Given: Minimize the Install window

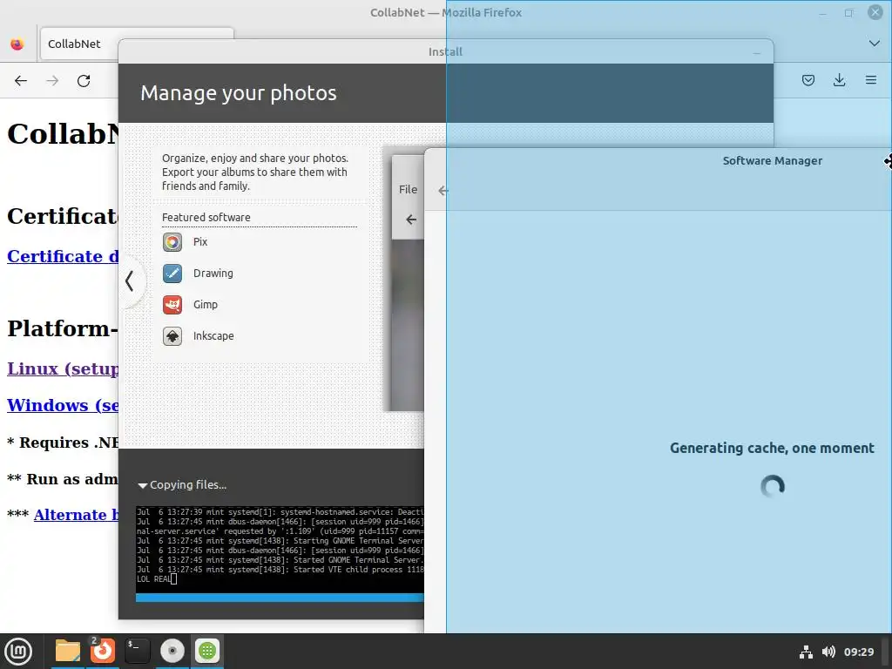Looking at the screenshot, I should click(757, 52).
